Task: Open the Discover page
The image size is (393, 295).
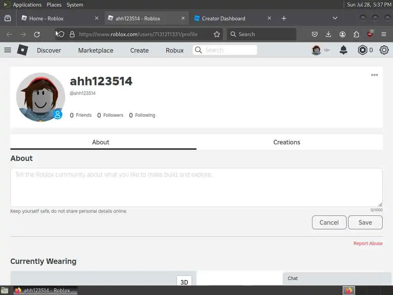Action: click(x=49, y=50)
